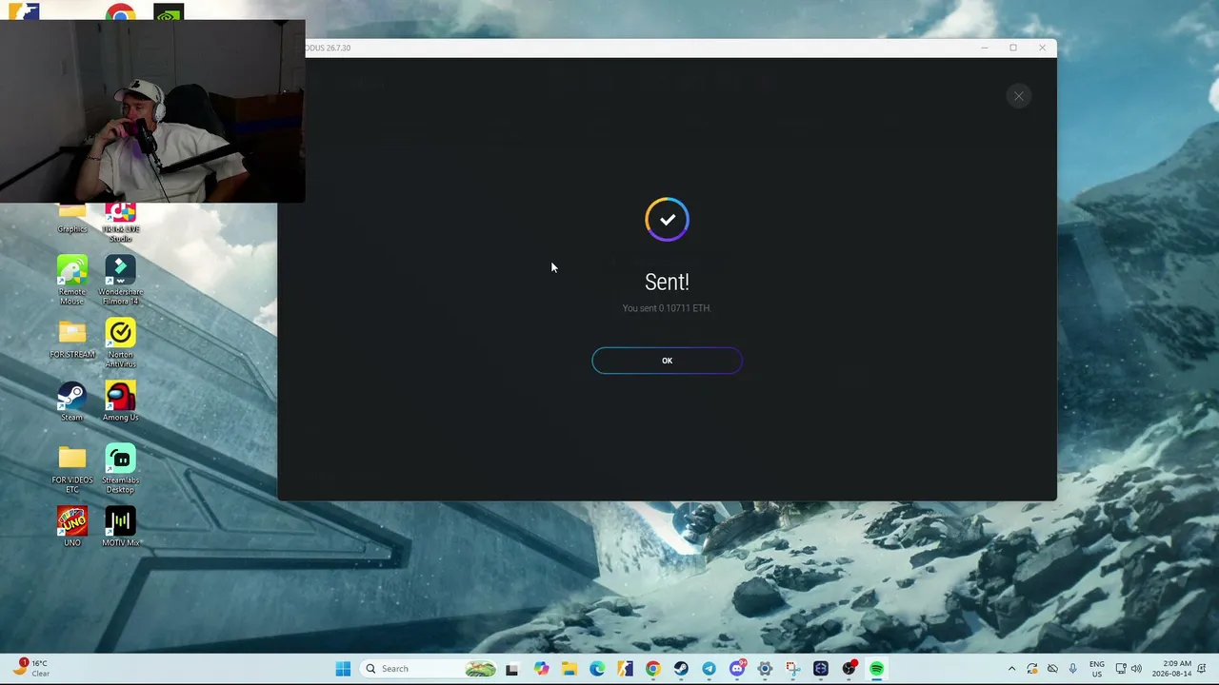1219x685 pixels.
Task: Open ENG US language switcher
Action: [x=1097, y=669]
